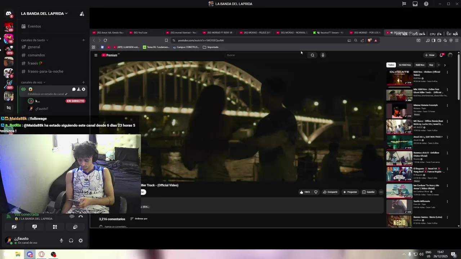Open 'Ordenar por' comments sort dropdown
461x259 pixels.
[139, 219]
